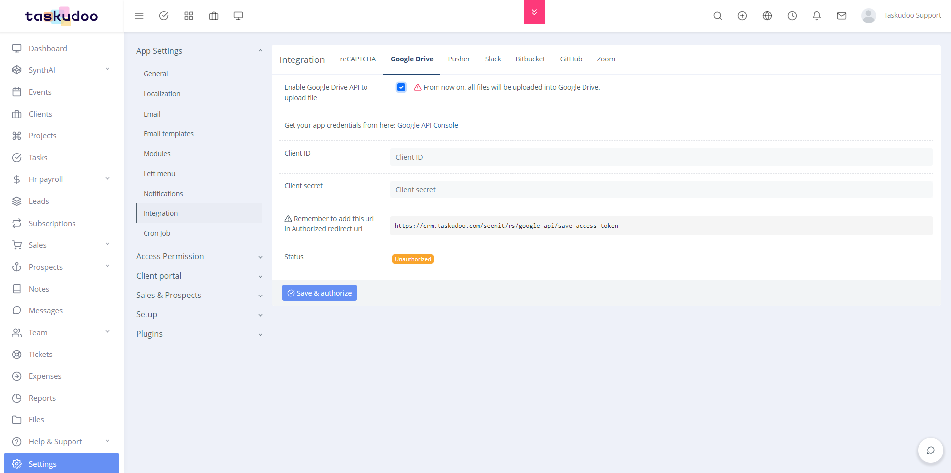Open Email templates settings
The width and height of the screenshot is (951, 473).
(168, 134)
